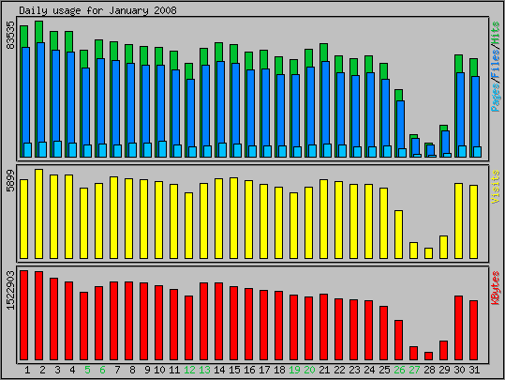Viewport: 505px width, 380px height.
Task: Click the chart title "Daily usage for January 2008"
Action: pyautogui.click(x=97, y=10)
